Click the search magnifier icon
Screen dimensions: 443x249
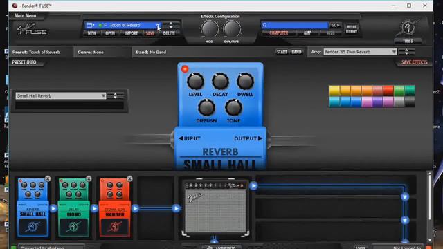(264, 25)
